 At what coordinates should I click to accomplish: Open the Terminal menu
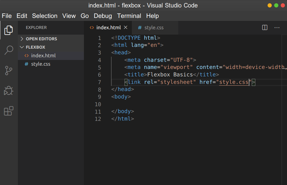(x=129, y=16)
